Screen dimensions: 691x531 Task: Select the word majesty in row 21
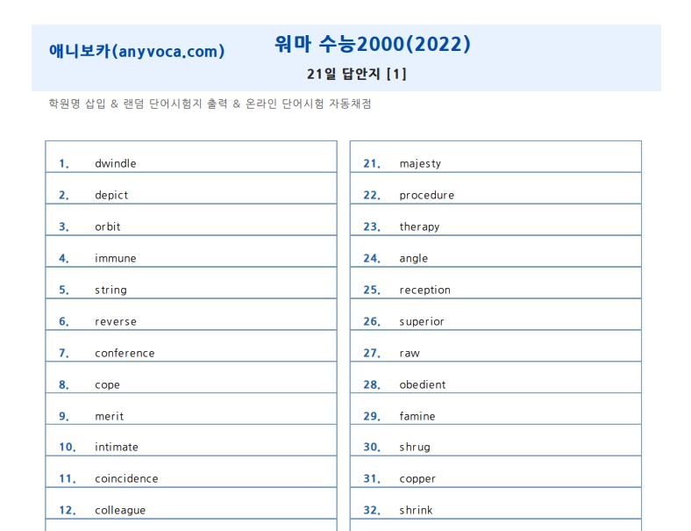coord(420,164)
